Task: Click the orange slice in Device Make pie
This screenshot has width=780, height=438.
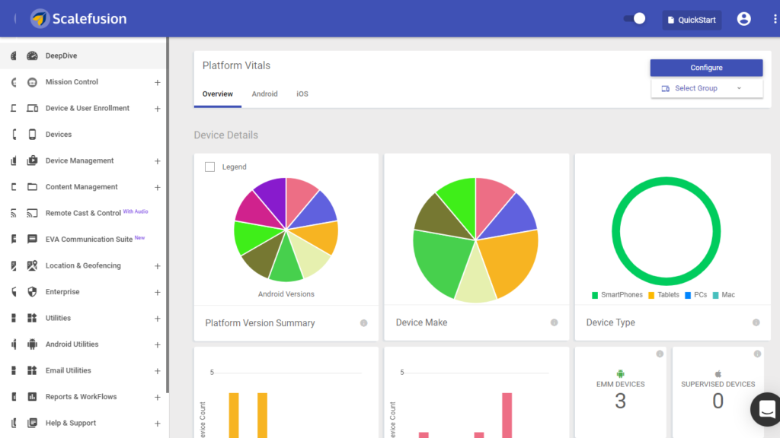Action: pos(510,262)
